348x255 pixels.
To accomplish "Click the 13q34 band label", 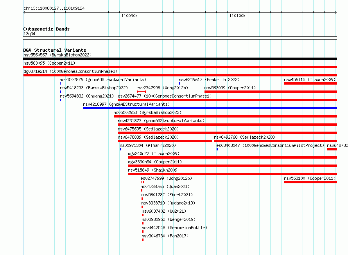I will click(29, 34).
